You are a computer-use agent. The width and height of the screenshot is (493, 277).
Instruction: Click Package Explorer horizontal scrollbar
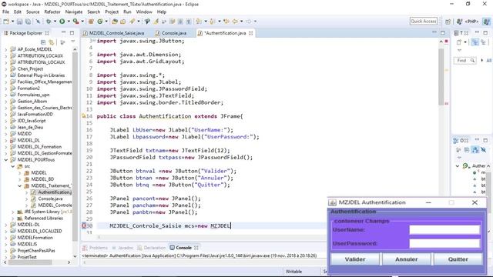pyautogui.click(x=30, y=262)
